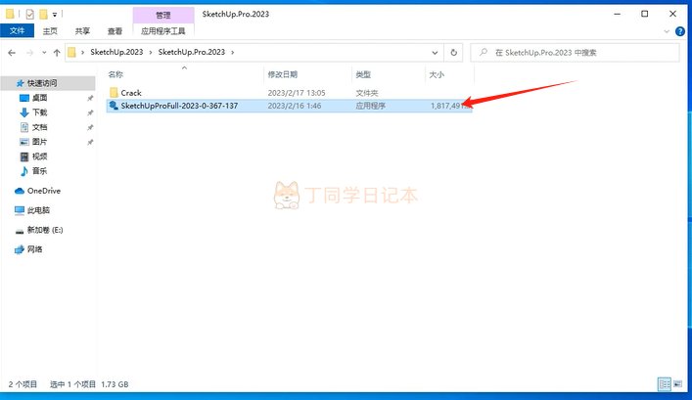Maximize the Explorer window
This screenshot has width=692, height=400.
(645, 14)
